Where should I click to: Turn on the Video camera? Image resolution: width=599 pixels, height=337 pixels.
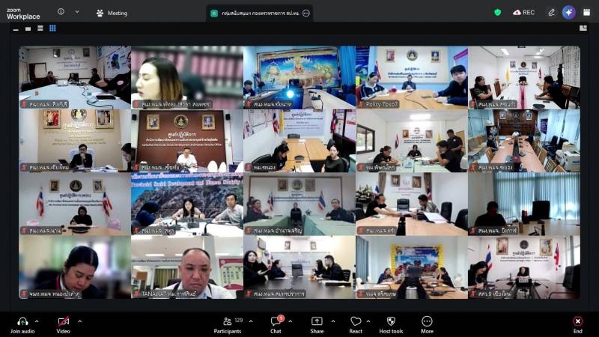(64, 321)
